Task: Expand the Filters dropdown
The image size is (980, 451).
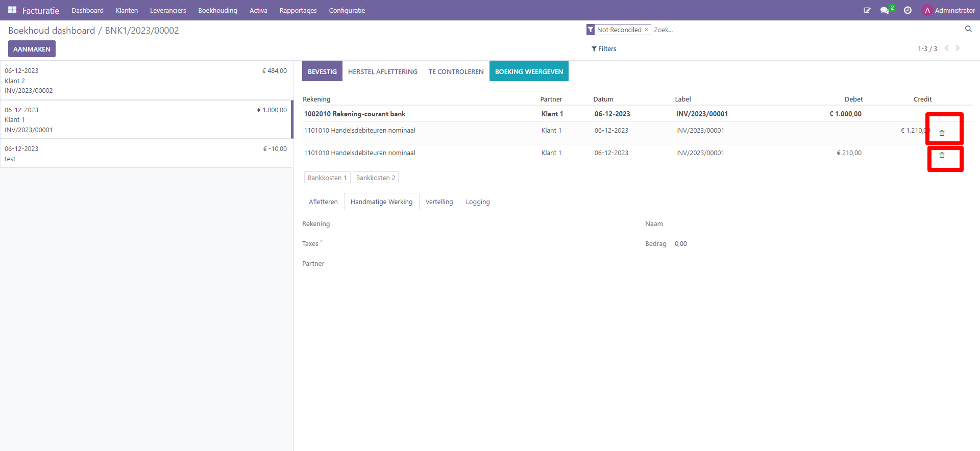Action: point(604,49)
